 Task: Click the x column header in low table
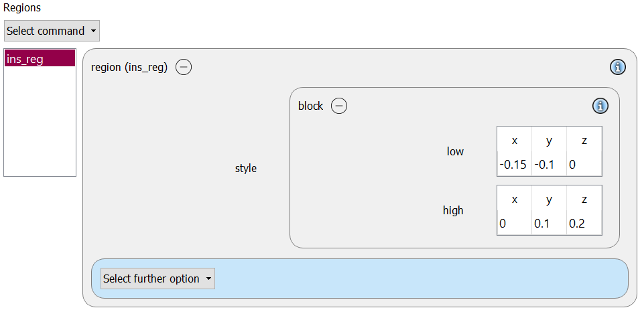pos(514,141)
